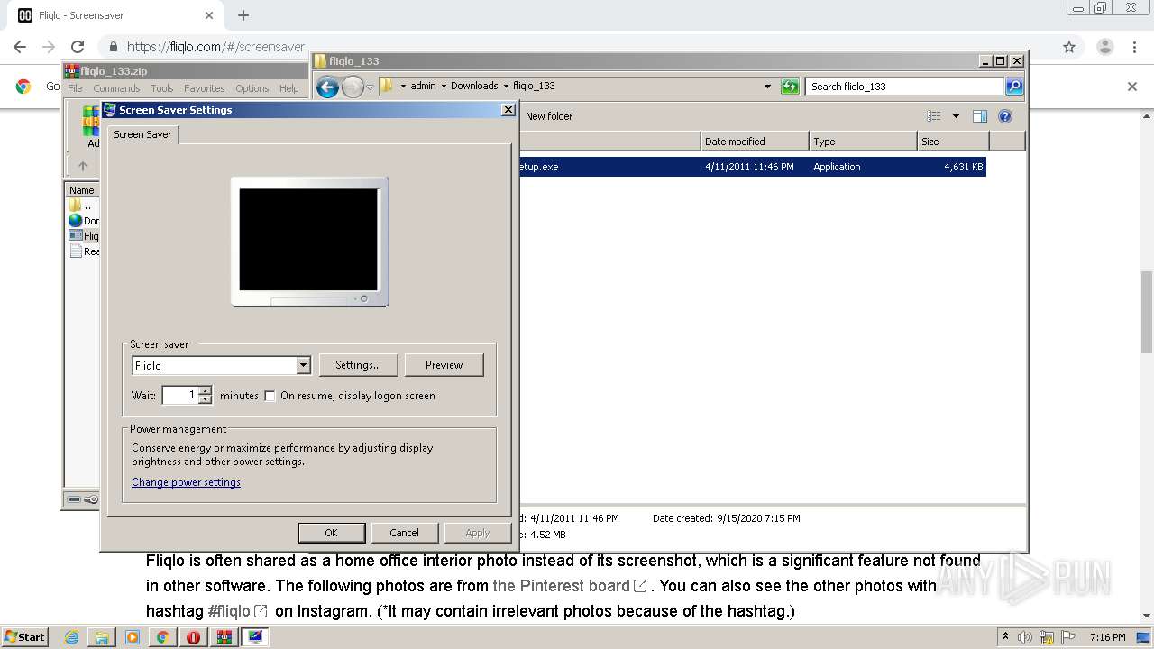1154x649 pixels.
Task: Open Chrome three-dot menu
Action: pos(1135,47)
